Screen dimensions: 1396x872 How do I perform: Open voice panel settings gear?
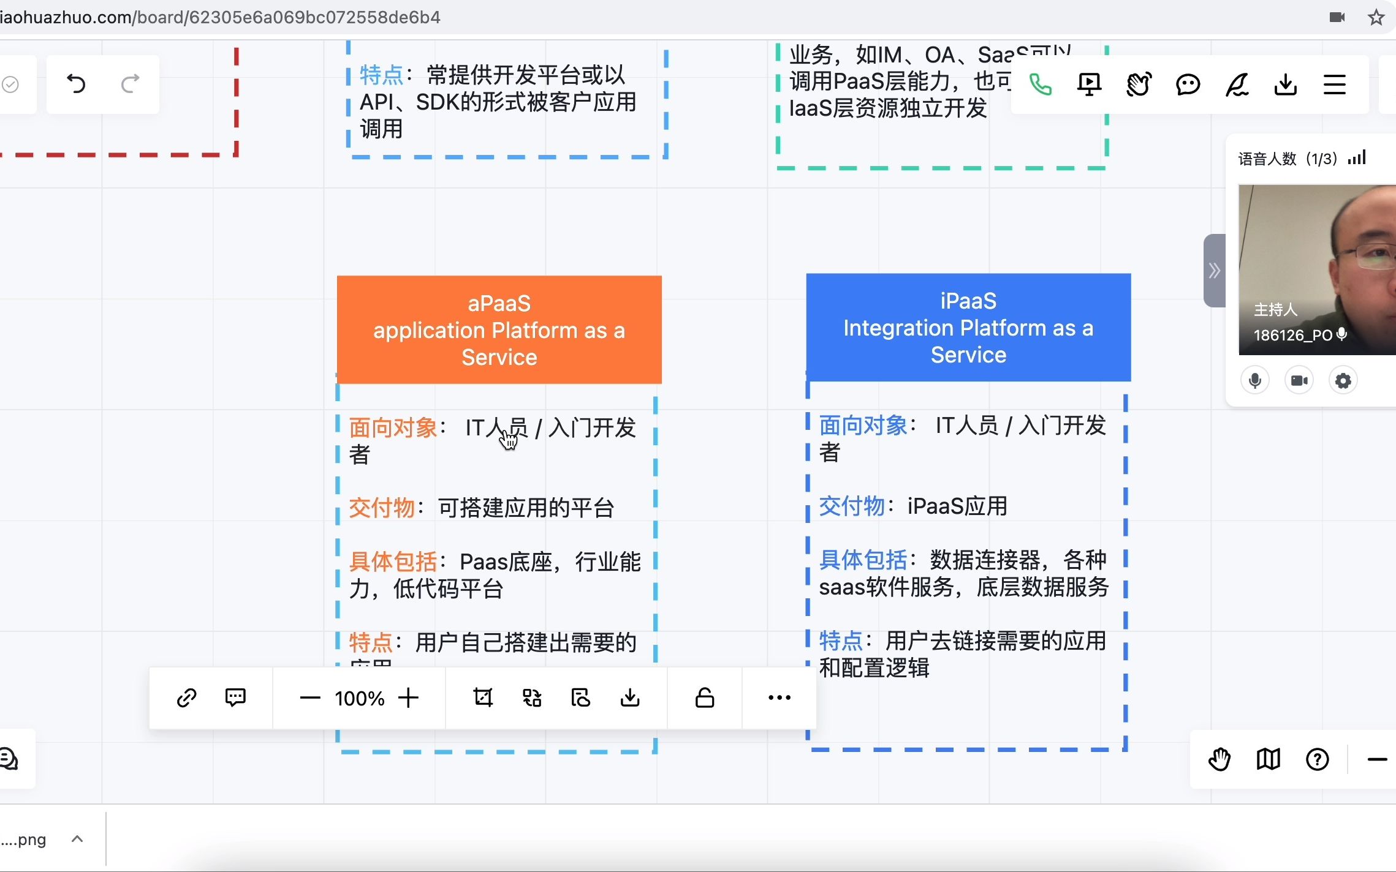click(x=1343, y=381)
